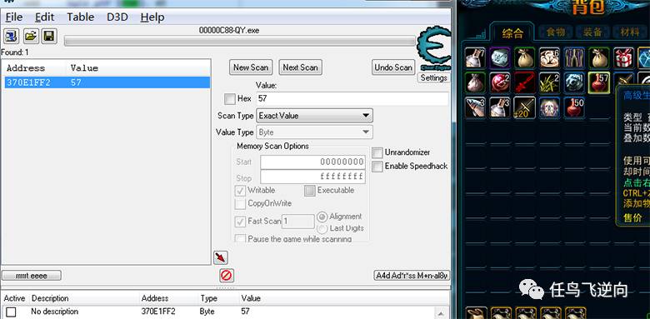Select the red orb item with count 2
Viewport: 650px width, 319px height.
500,82
